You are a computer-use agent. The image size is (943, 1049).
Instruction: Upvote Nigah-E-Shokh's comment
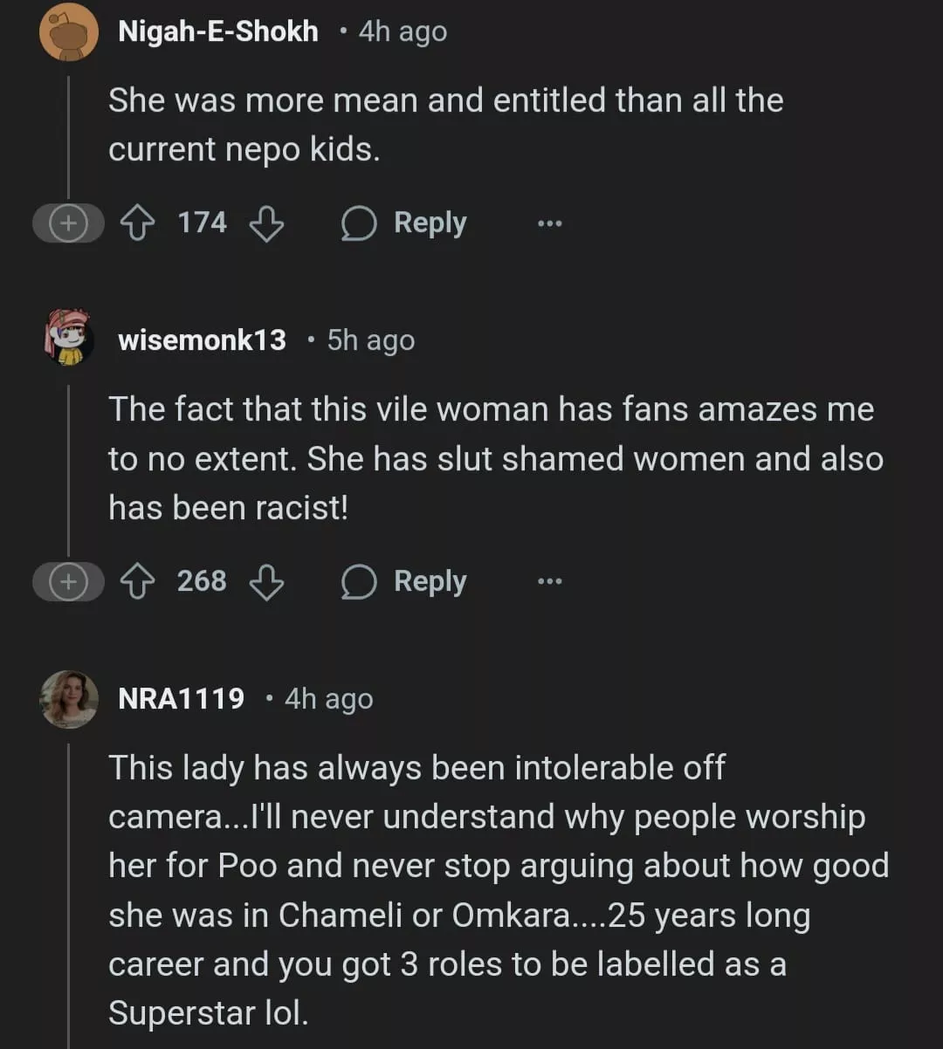135,224
